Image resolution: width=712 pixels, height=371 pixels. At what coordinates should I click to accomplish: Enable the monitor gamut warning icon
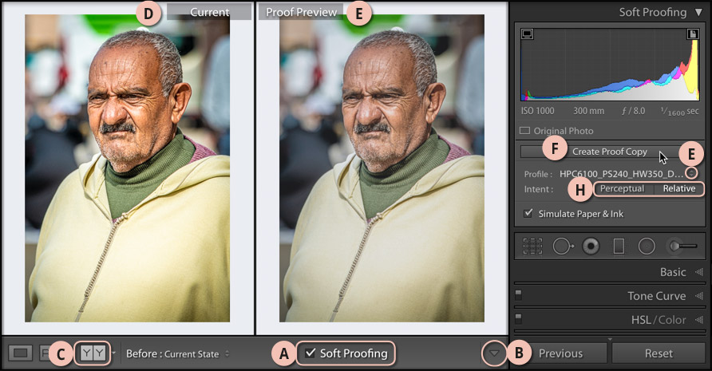tap(527, 34)
